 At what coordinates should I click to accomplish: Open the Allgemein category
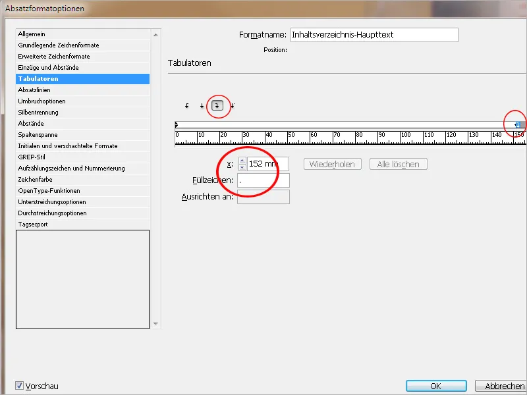(x=83, y=34)
